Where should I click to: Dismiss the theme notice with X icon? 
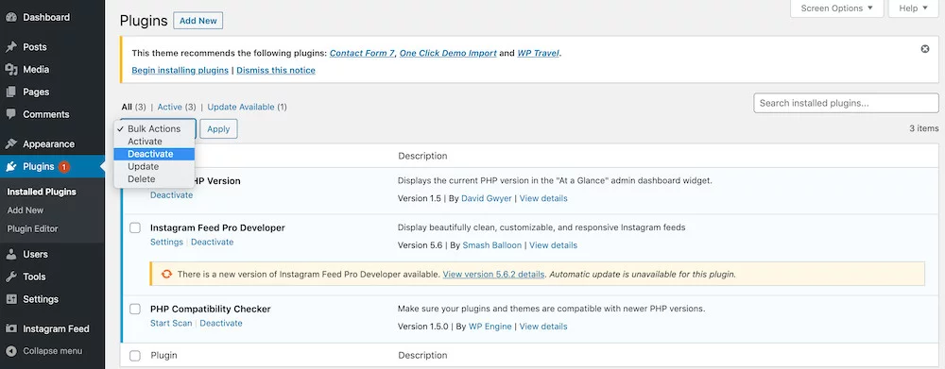tap(925, 49)
